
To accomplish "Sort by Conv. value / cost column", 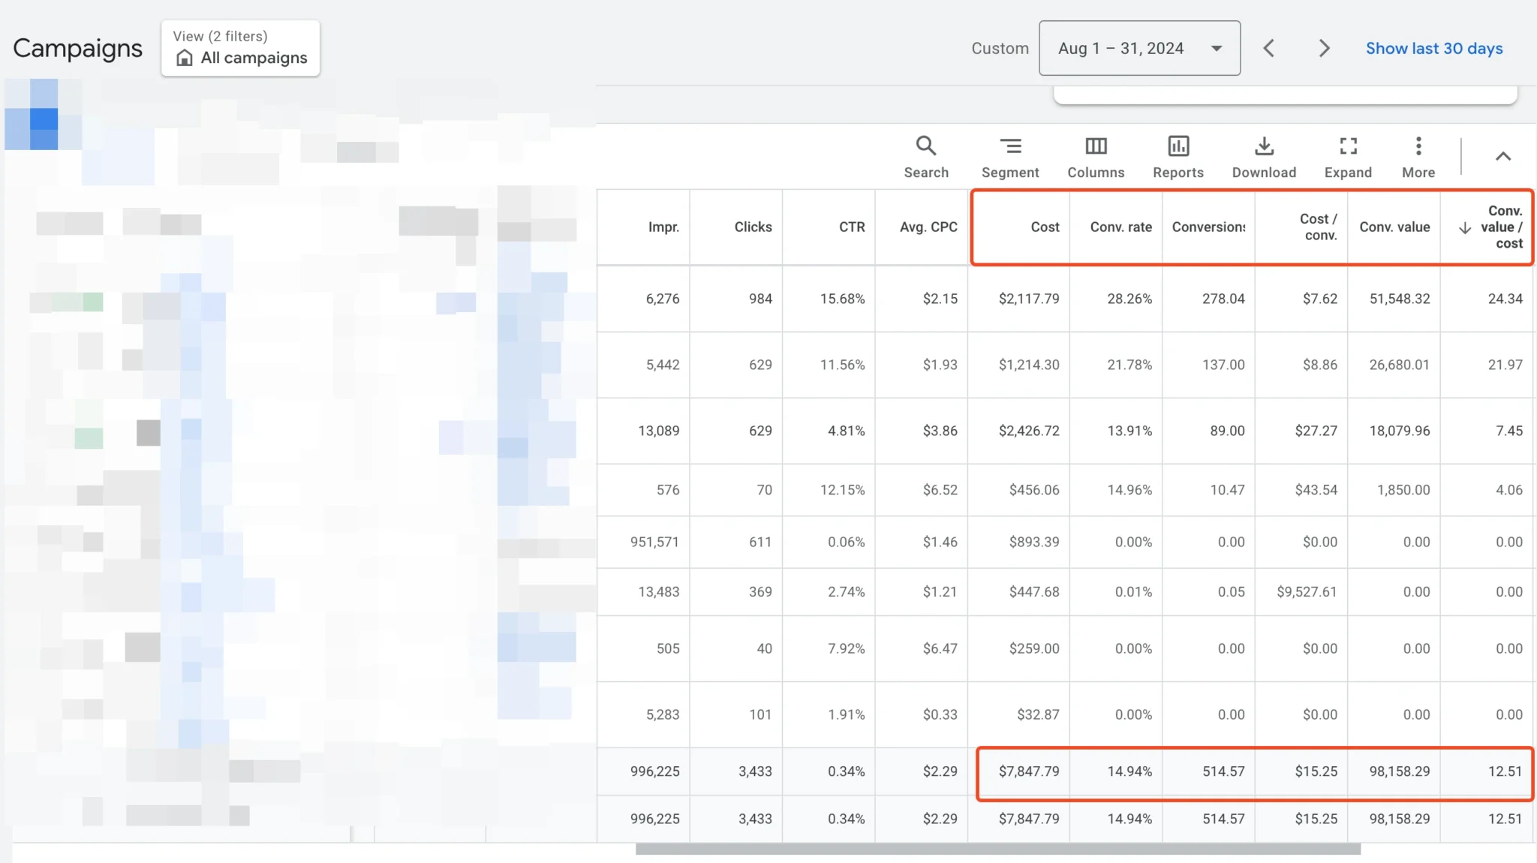I will click(1500, 227).
